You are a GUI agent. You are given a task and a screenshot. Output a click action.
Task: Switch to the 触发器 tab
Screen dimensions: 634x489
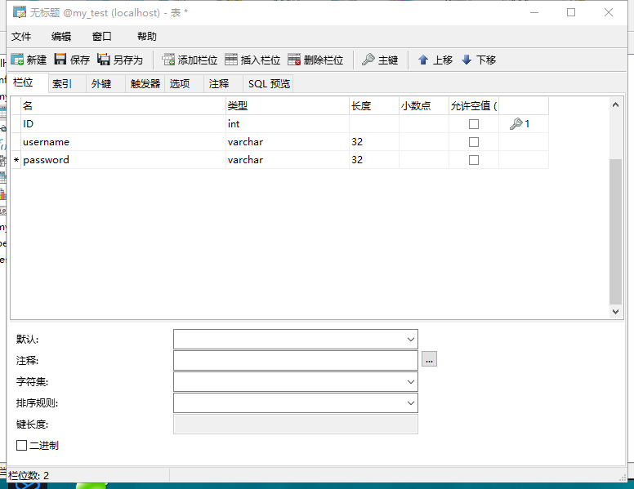pos(145,83)
